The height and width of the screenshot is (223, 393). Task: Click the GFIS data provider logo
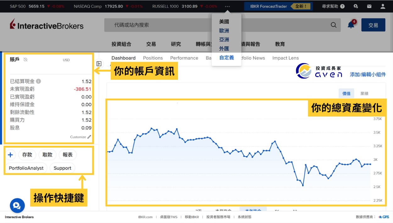384,217
